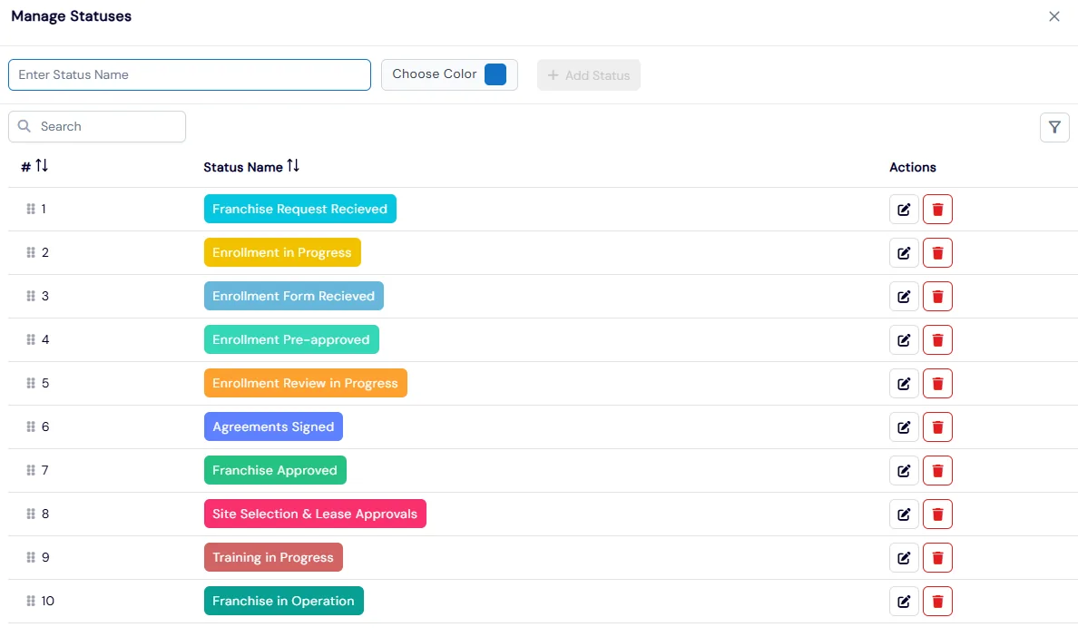Delete the Franchise Request Recieved status
This screenshot has height=637, width=1078.
click(937, 209)
